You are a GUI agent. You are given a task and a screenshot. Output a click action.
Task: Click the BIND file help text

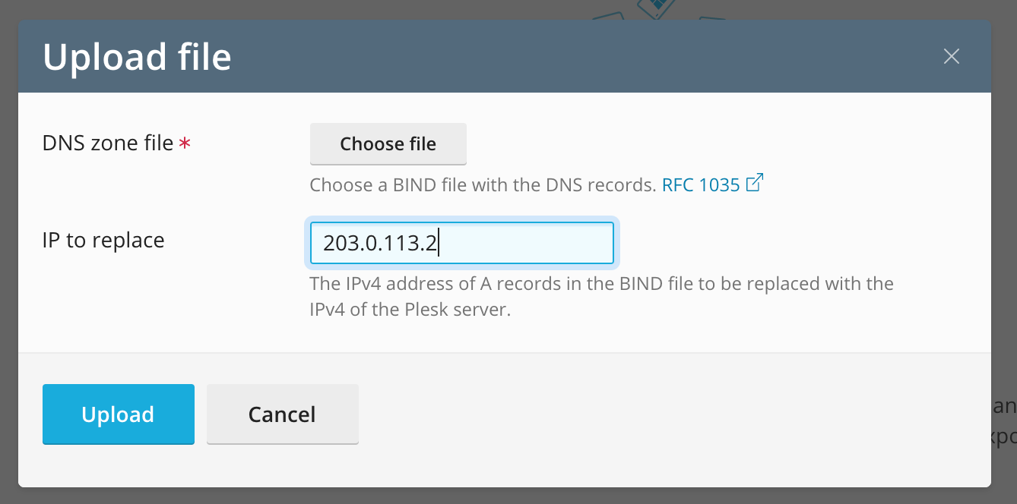click(483, 185)
